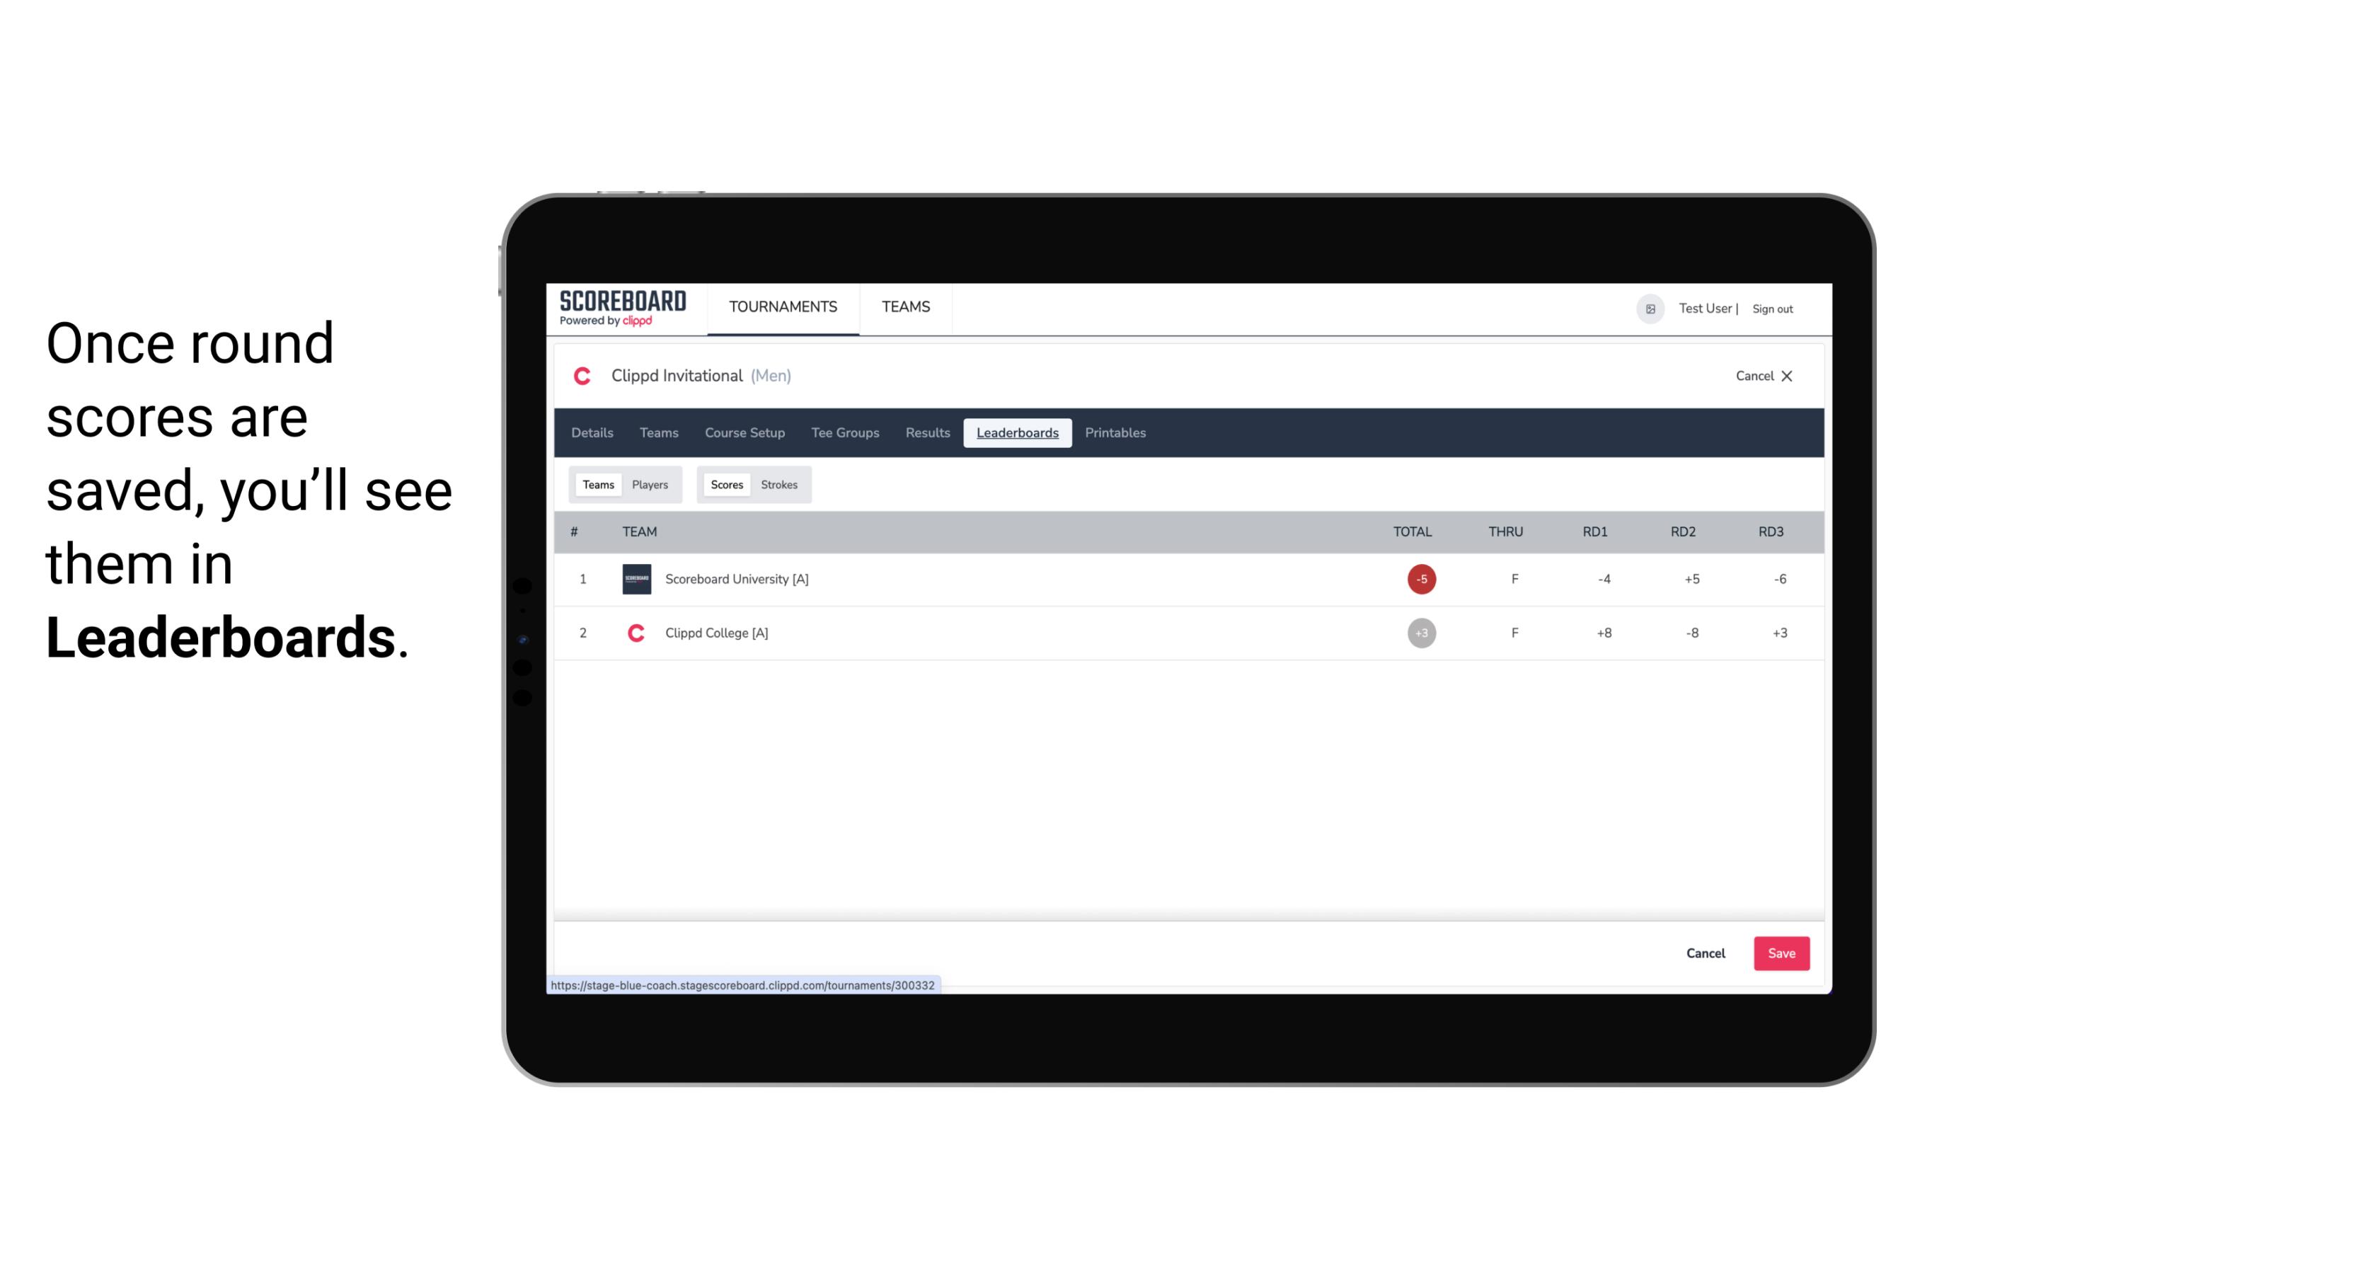Select the Teams tab
This screenshot has width=2375, height=1278.
point(597,485)
